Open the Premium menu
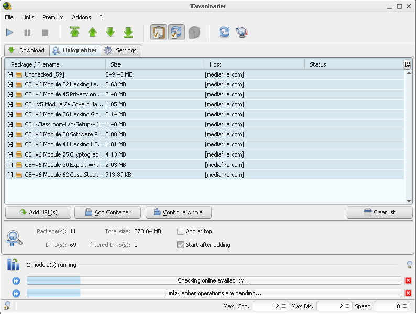 coord(53,17)
